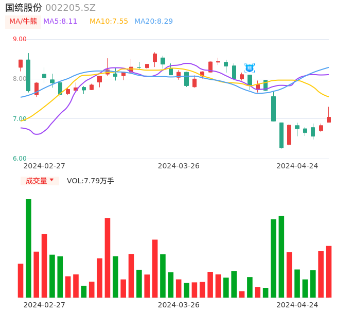Click the rightmost red volume bar

pos(329,271)
